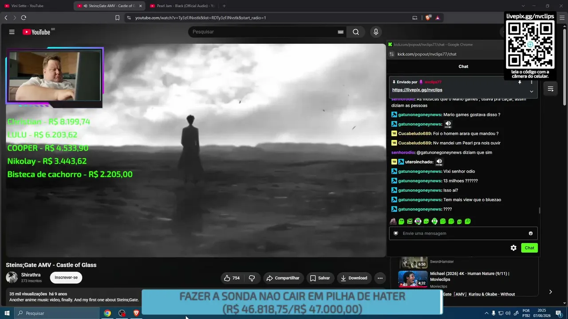Start voice search with the microphone icon
This screenshot has width=568, height=319.
coord(376,32)
